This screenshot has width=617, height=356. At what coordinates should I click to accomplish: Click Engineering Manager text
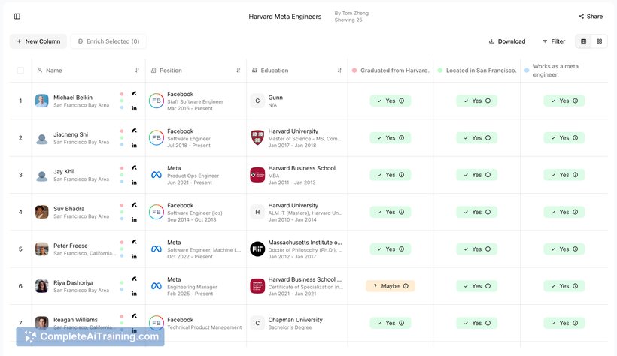coord(192,287)
